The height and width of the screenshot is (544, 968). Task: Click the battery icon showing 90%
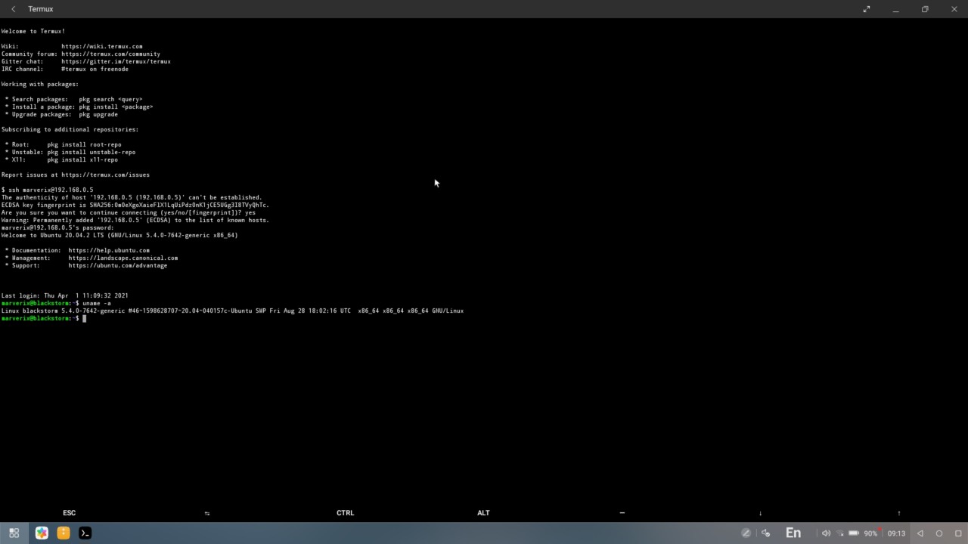(854, 533)
